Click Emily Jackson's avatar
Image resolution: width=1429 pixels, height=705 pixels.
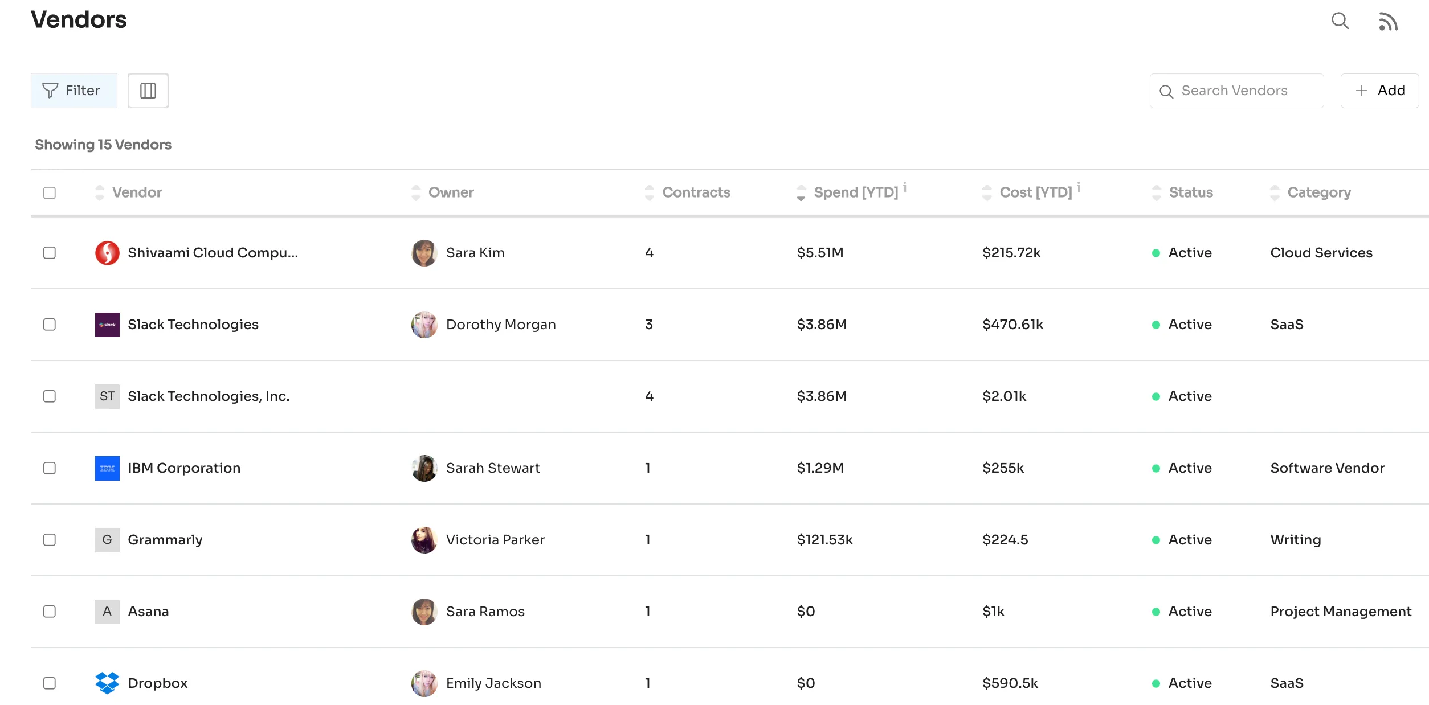click(x=424, y=683)
